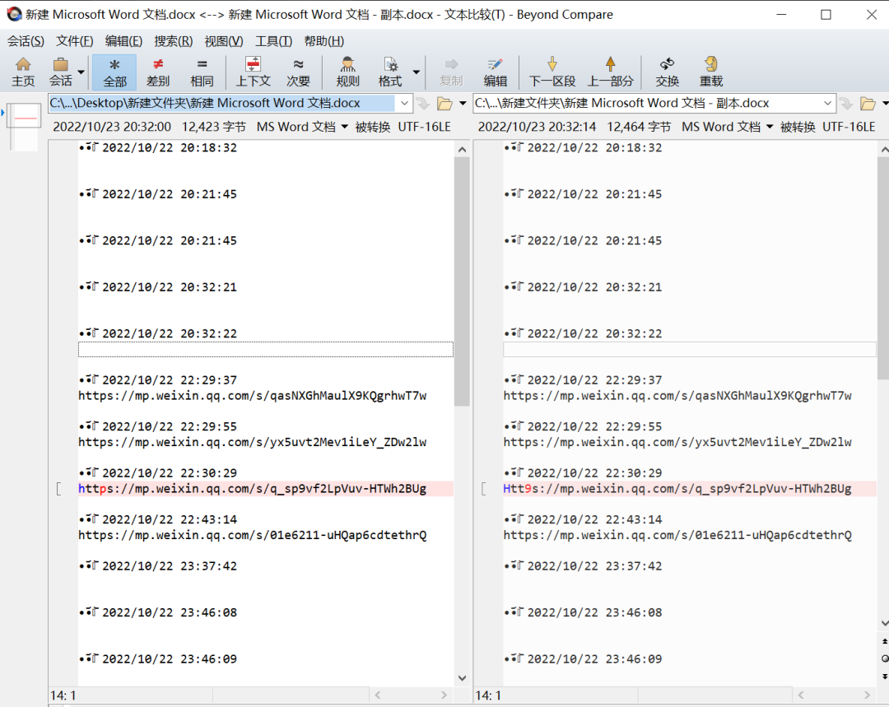Open the 视图(V) menu
Viewport: 889px width, 707px height.
tap(223, 41)
